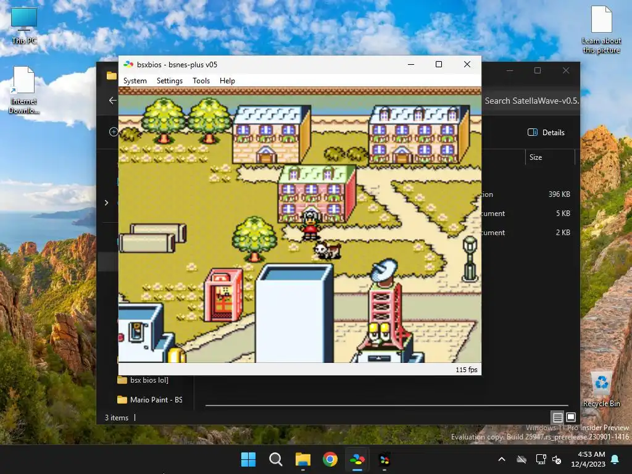Viewport: 632px width, 474px height.
Task: Switch Explorer to large thumbnails view icon
Action: tap(571, 417)
